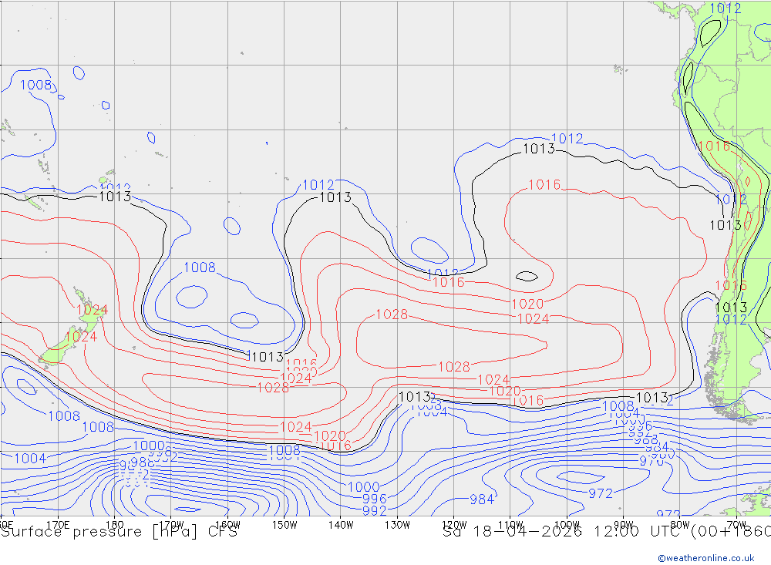This screenshot has width=771, height=565.
Task: Click the 170E longitude axis label
Action: click(59, 525)
